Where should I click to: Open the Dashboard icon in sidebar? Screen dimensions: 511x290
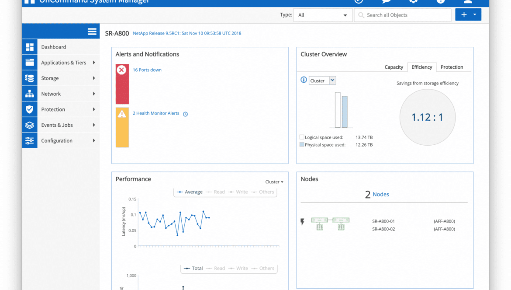[x=30, y=47]
